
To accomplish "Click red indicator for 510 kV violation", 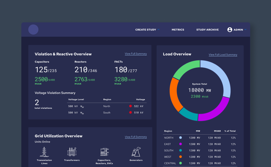I will (130, 112).
